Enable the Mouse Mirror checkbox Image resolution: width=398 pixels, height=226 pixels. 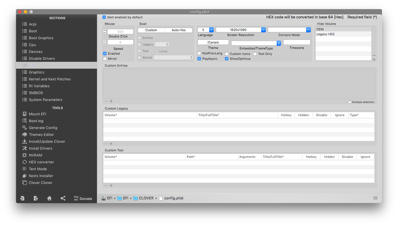[x=105, y=58]
